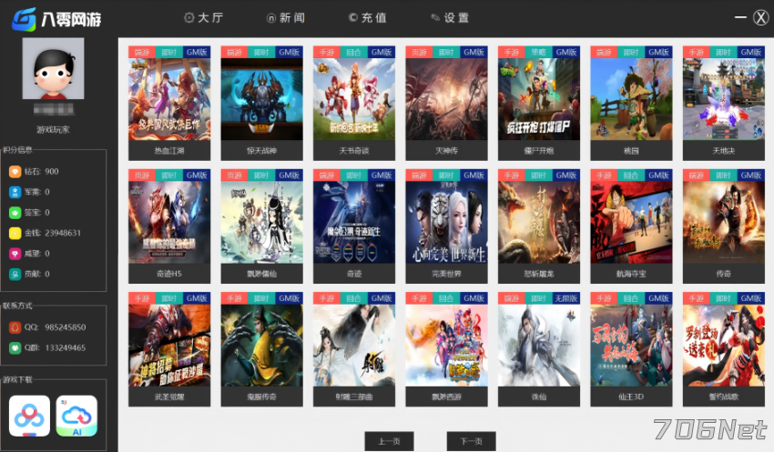Click the 回合 tag on 天书奇谈
Image resolution: width=774 pixels, height=452 pixels.
point(354,52)
